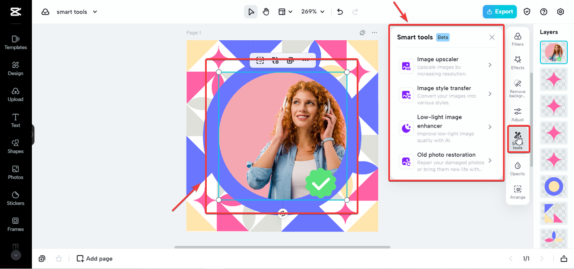Image resolution: width=574 pixels, height=269 pixels.
Task: Open Old photo restoration tool
Action: coord(447,161)
